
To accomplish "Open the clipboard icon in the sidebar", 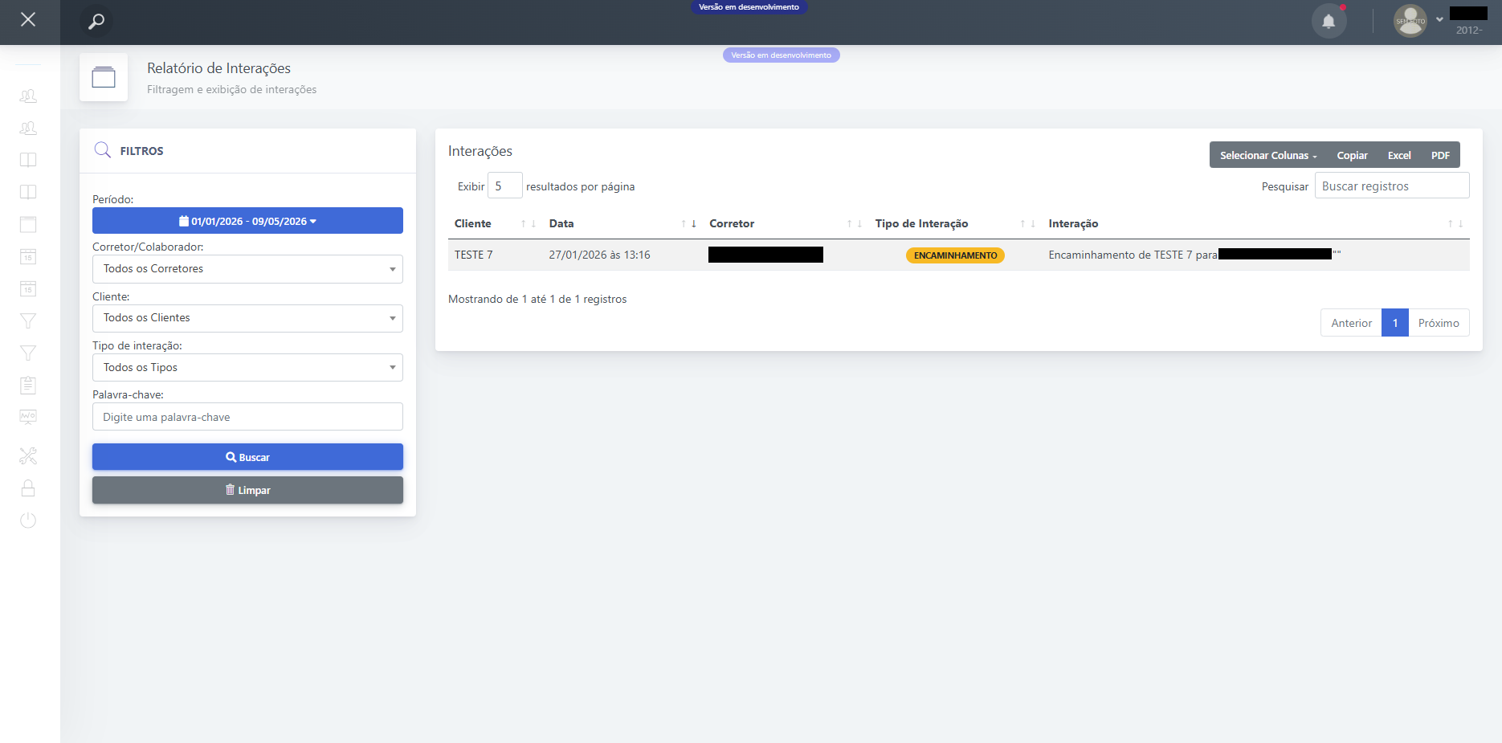I will 28,386.
